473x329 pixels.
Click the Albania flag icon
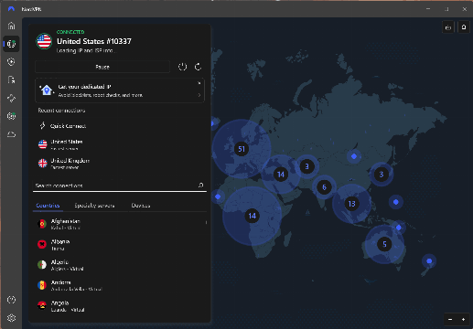[x=42, y=244]
